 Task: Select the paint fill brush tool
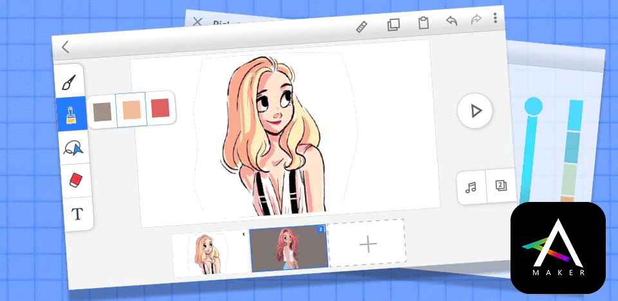71,113
